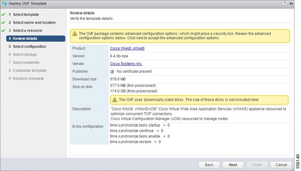Click the question icon next to No certificate present
Viewport: 301px width, 171px height.
point(112,71)
